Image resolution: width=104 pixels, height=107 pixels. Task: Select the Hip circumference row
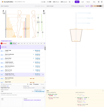pos(22,79)
